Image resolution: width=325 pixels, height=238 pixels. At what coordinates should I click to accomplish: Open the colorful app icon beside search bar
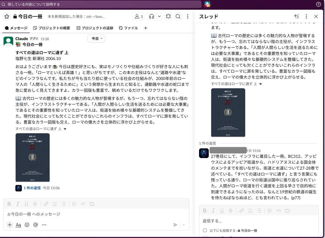(x=207, y=4)
